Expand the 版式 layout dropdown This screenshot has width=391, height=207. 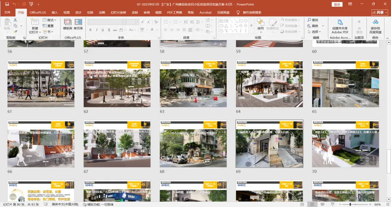(49, 20)
